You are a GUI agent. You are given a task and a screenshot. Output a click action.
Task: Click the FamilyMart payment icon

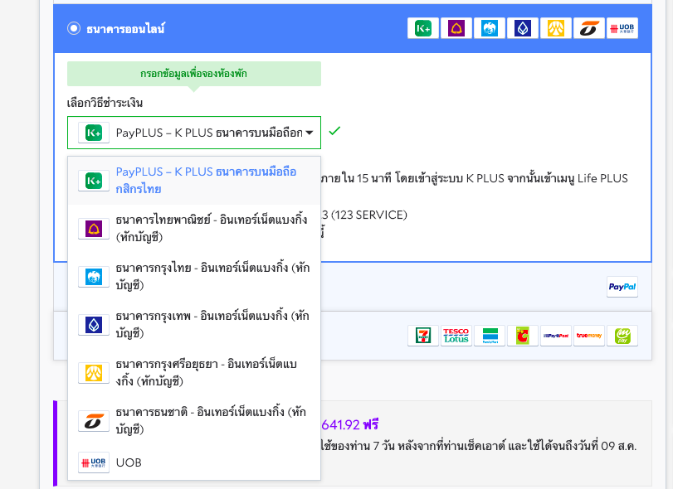point(489,336)
